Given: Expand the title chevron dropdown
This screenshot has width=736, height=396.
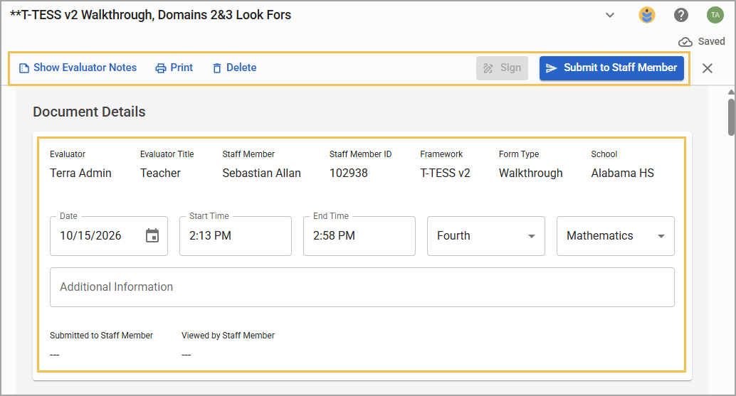Looking at the screenshot, I should point(610,15).
